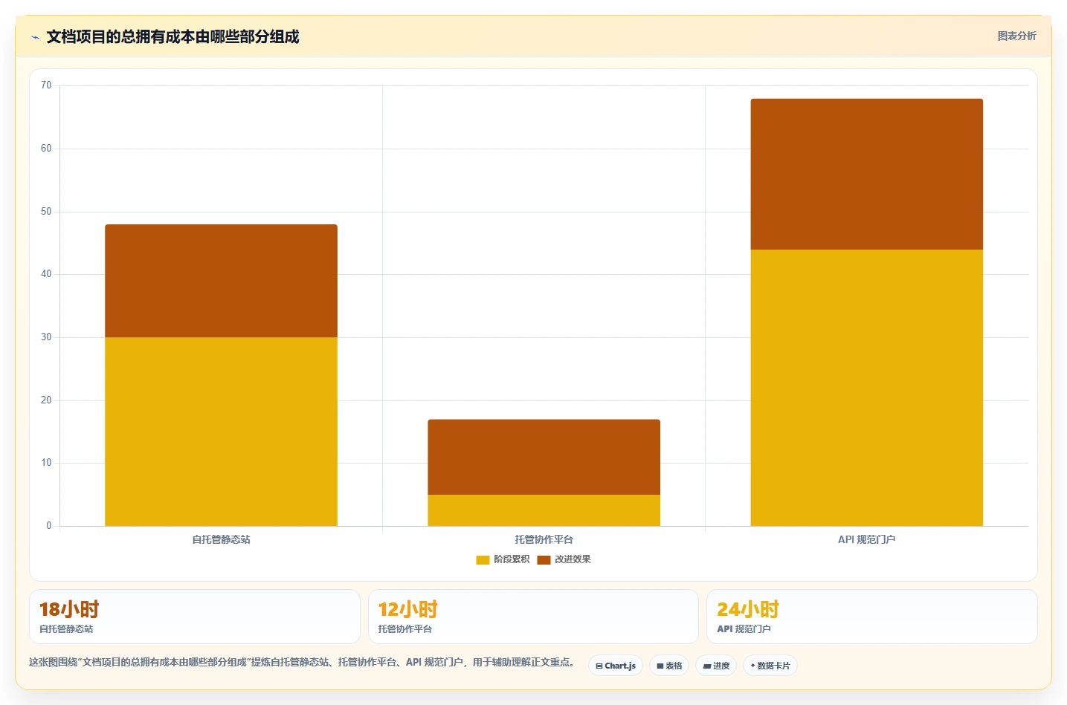Click the 阶段累积 legend label text
Viewport: 1067px width, 705px height.
point(512,559)
